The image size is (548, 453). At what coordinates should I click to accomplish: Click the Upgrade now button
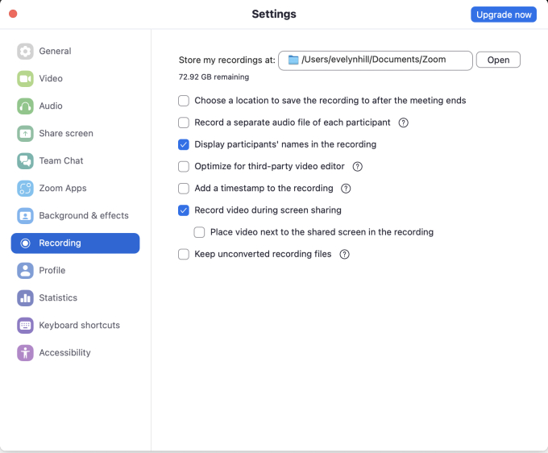(x=504, y=15)
